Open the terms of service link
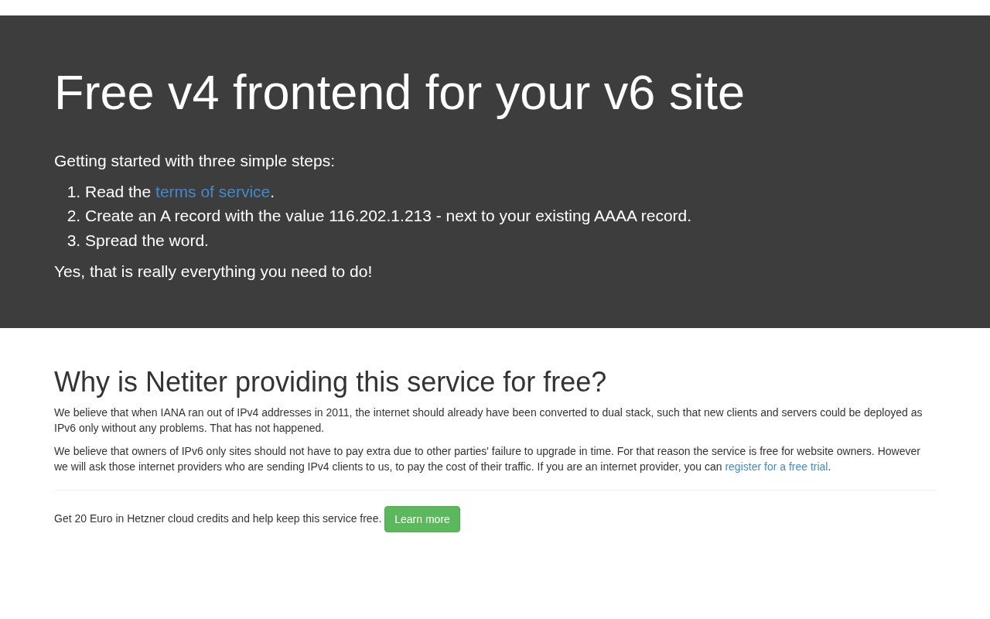The width and height of the screenshot is (990, 619). [x=213, y=192]
